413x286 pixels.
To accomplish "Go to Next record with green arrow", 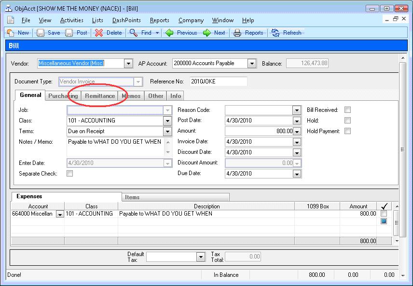I will click(x=207, y=33).
